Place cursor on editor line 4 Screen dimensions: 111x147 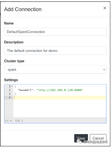(x=60, y=97)
